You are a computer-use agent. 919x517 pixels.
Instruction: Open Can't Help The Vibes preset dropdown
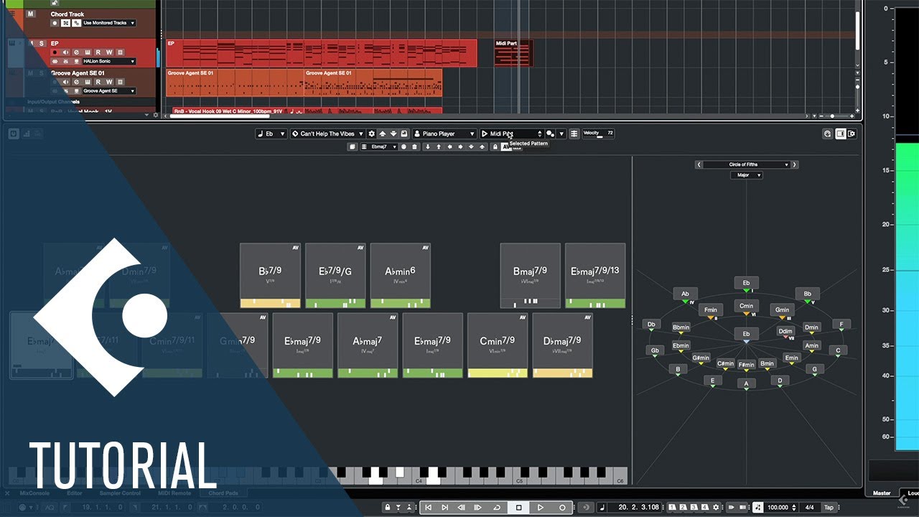[x=327, y=134]
